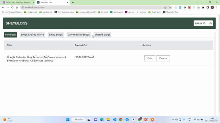Open File Explorer from the taskbar

point(108,120)
